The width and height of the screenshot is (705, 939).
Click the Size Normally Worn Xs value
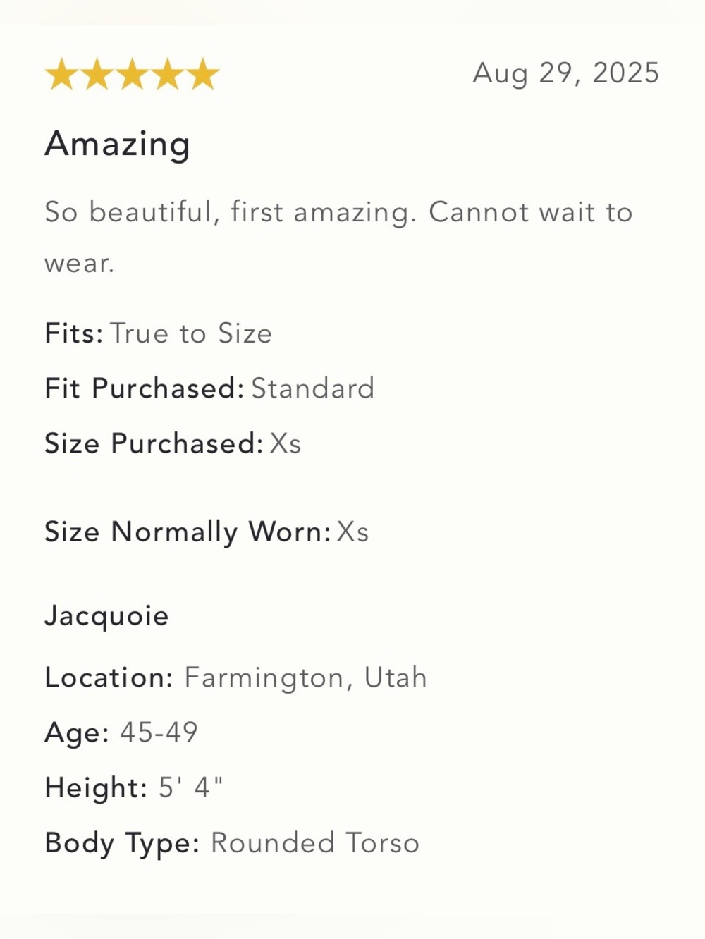tap(352, 532)
